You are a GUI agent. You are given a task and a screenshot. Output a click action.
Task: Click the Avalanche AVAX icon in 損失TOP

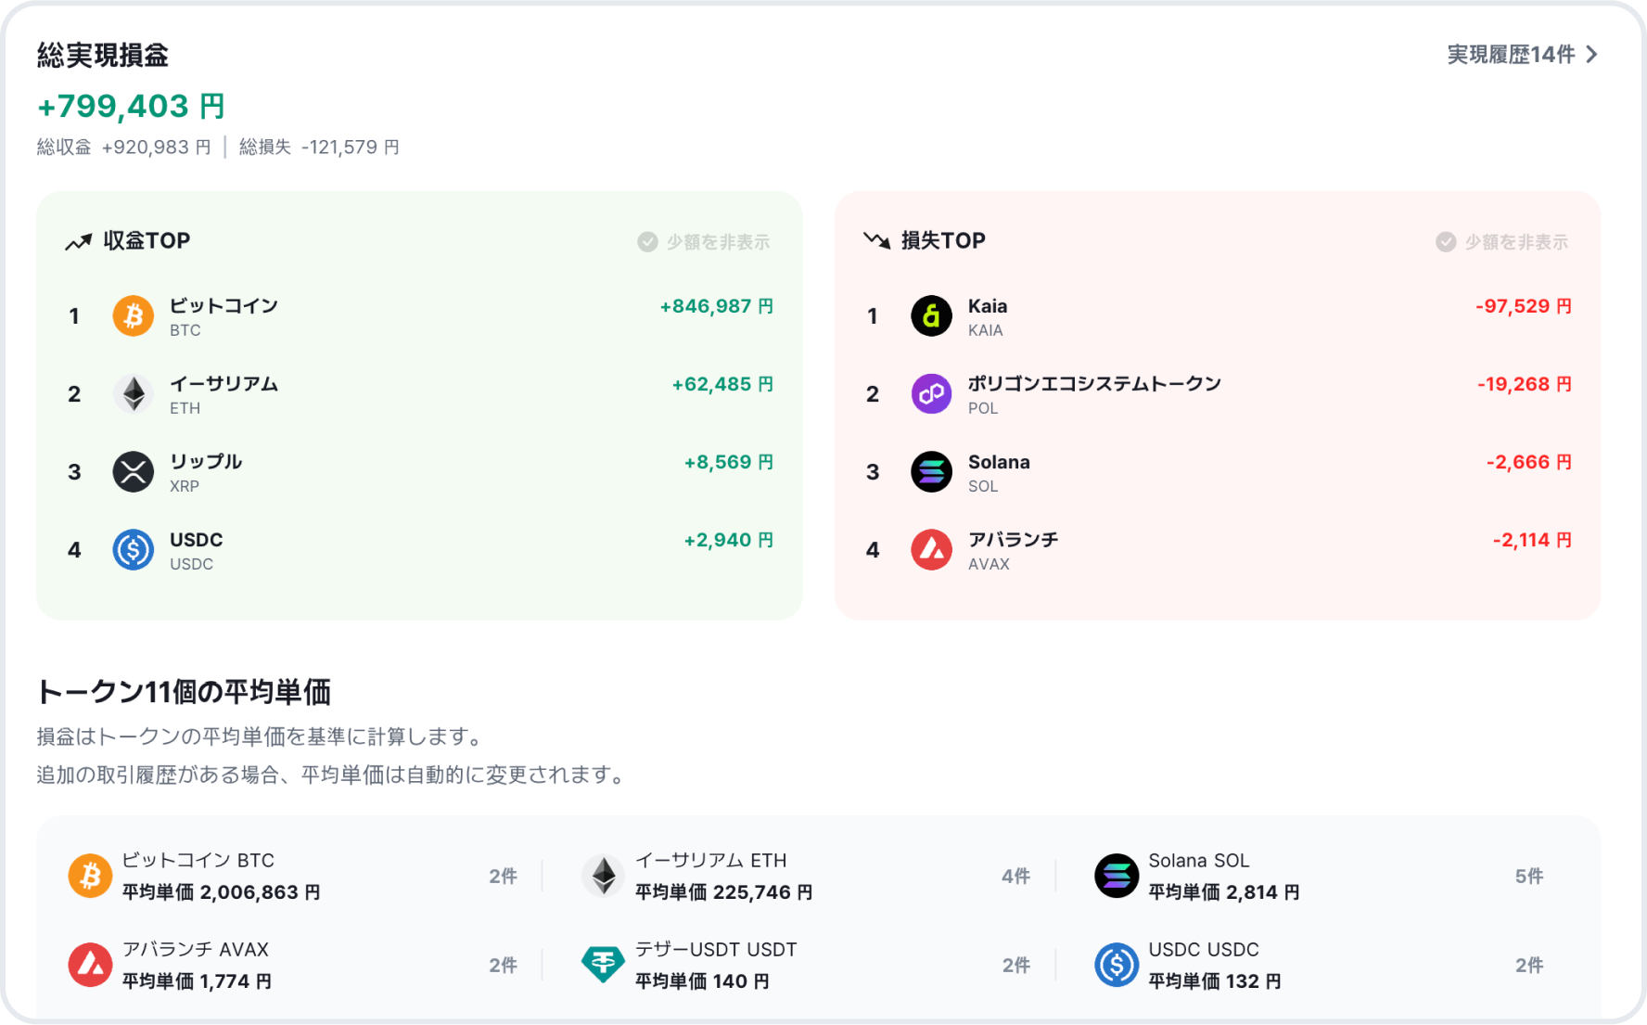coord(931,549)
